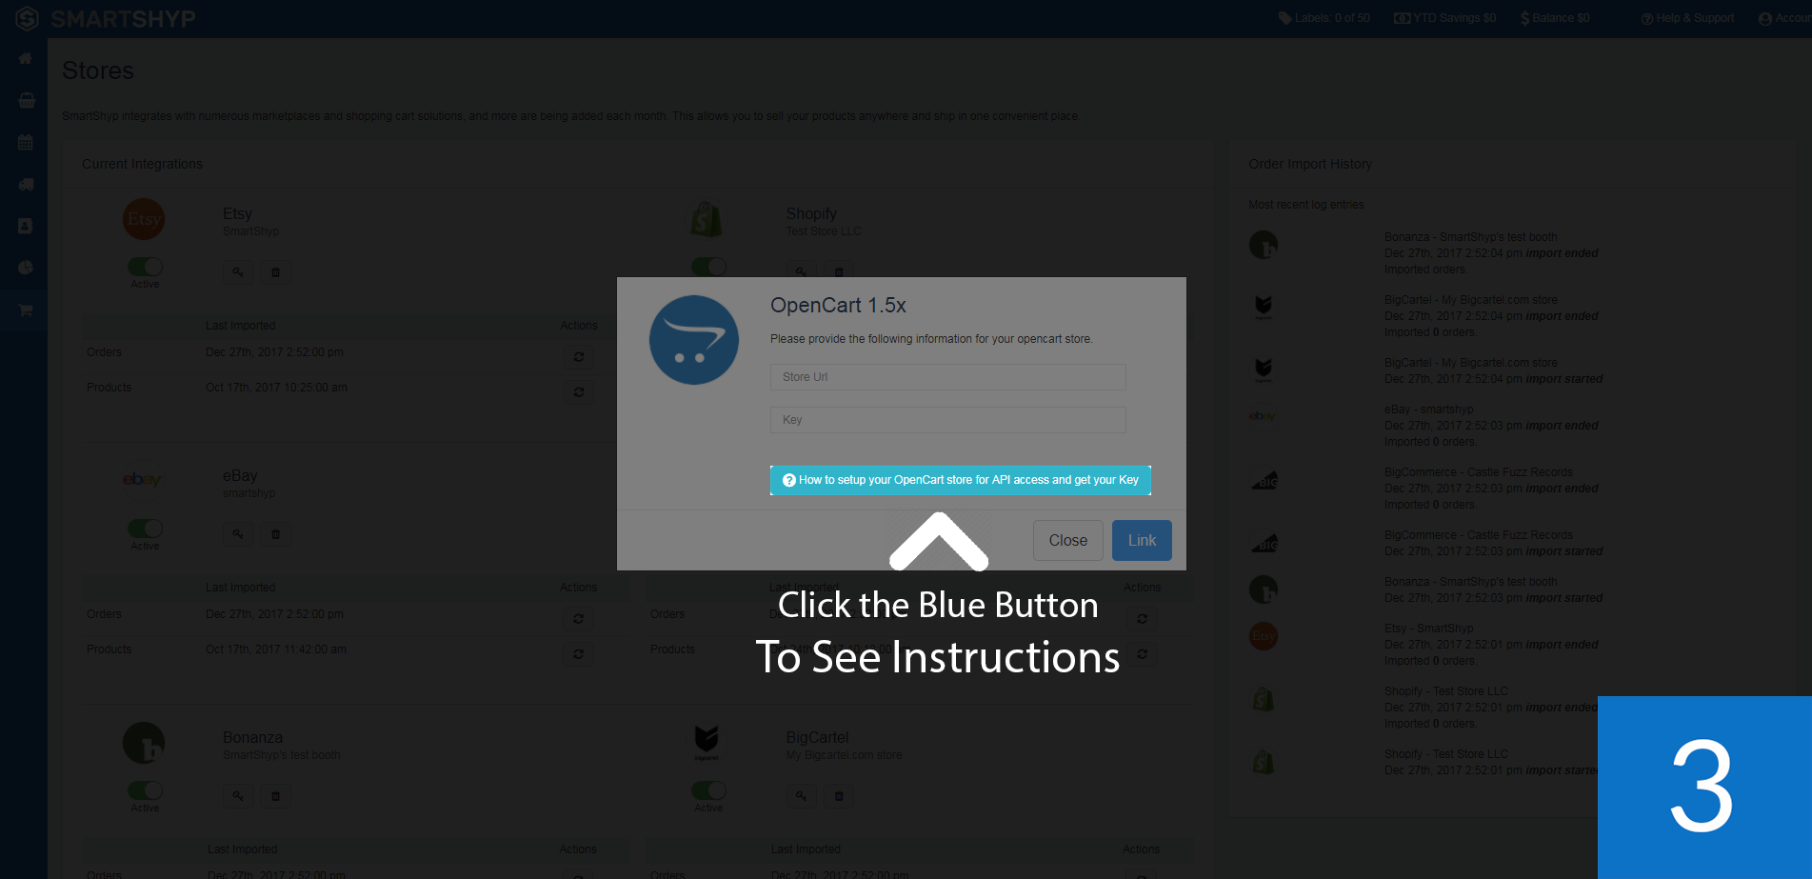The width and height of the screenshot is (1812, 879).
Task: Click the Etsy store logo
Action: pyautogui.click(x=144, y=219)
